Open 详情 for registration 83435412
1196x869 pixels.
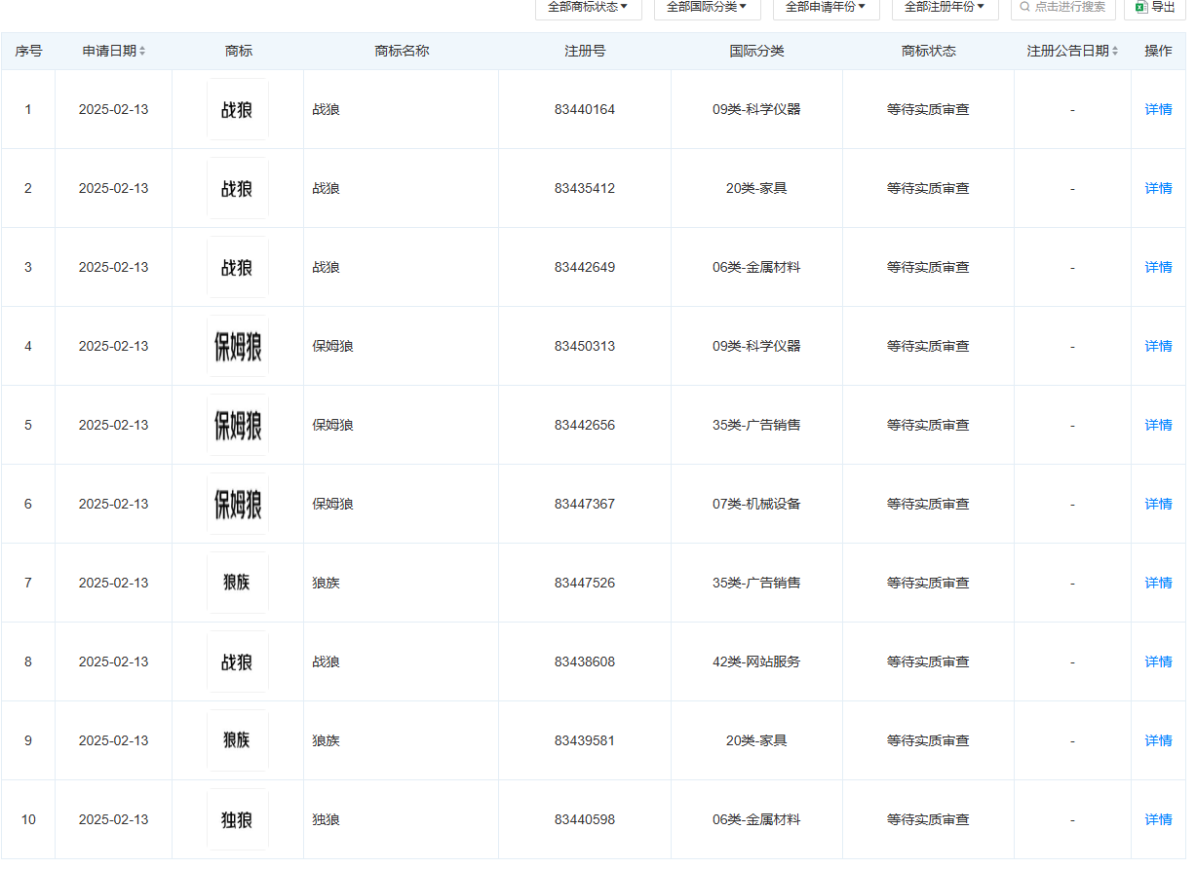pyautogui.click(x=1158, y=188)
